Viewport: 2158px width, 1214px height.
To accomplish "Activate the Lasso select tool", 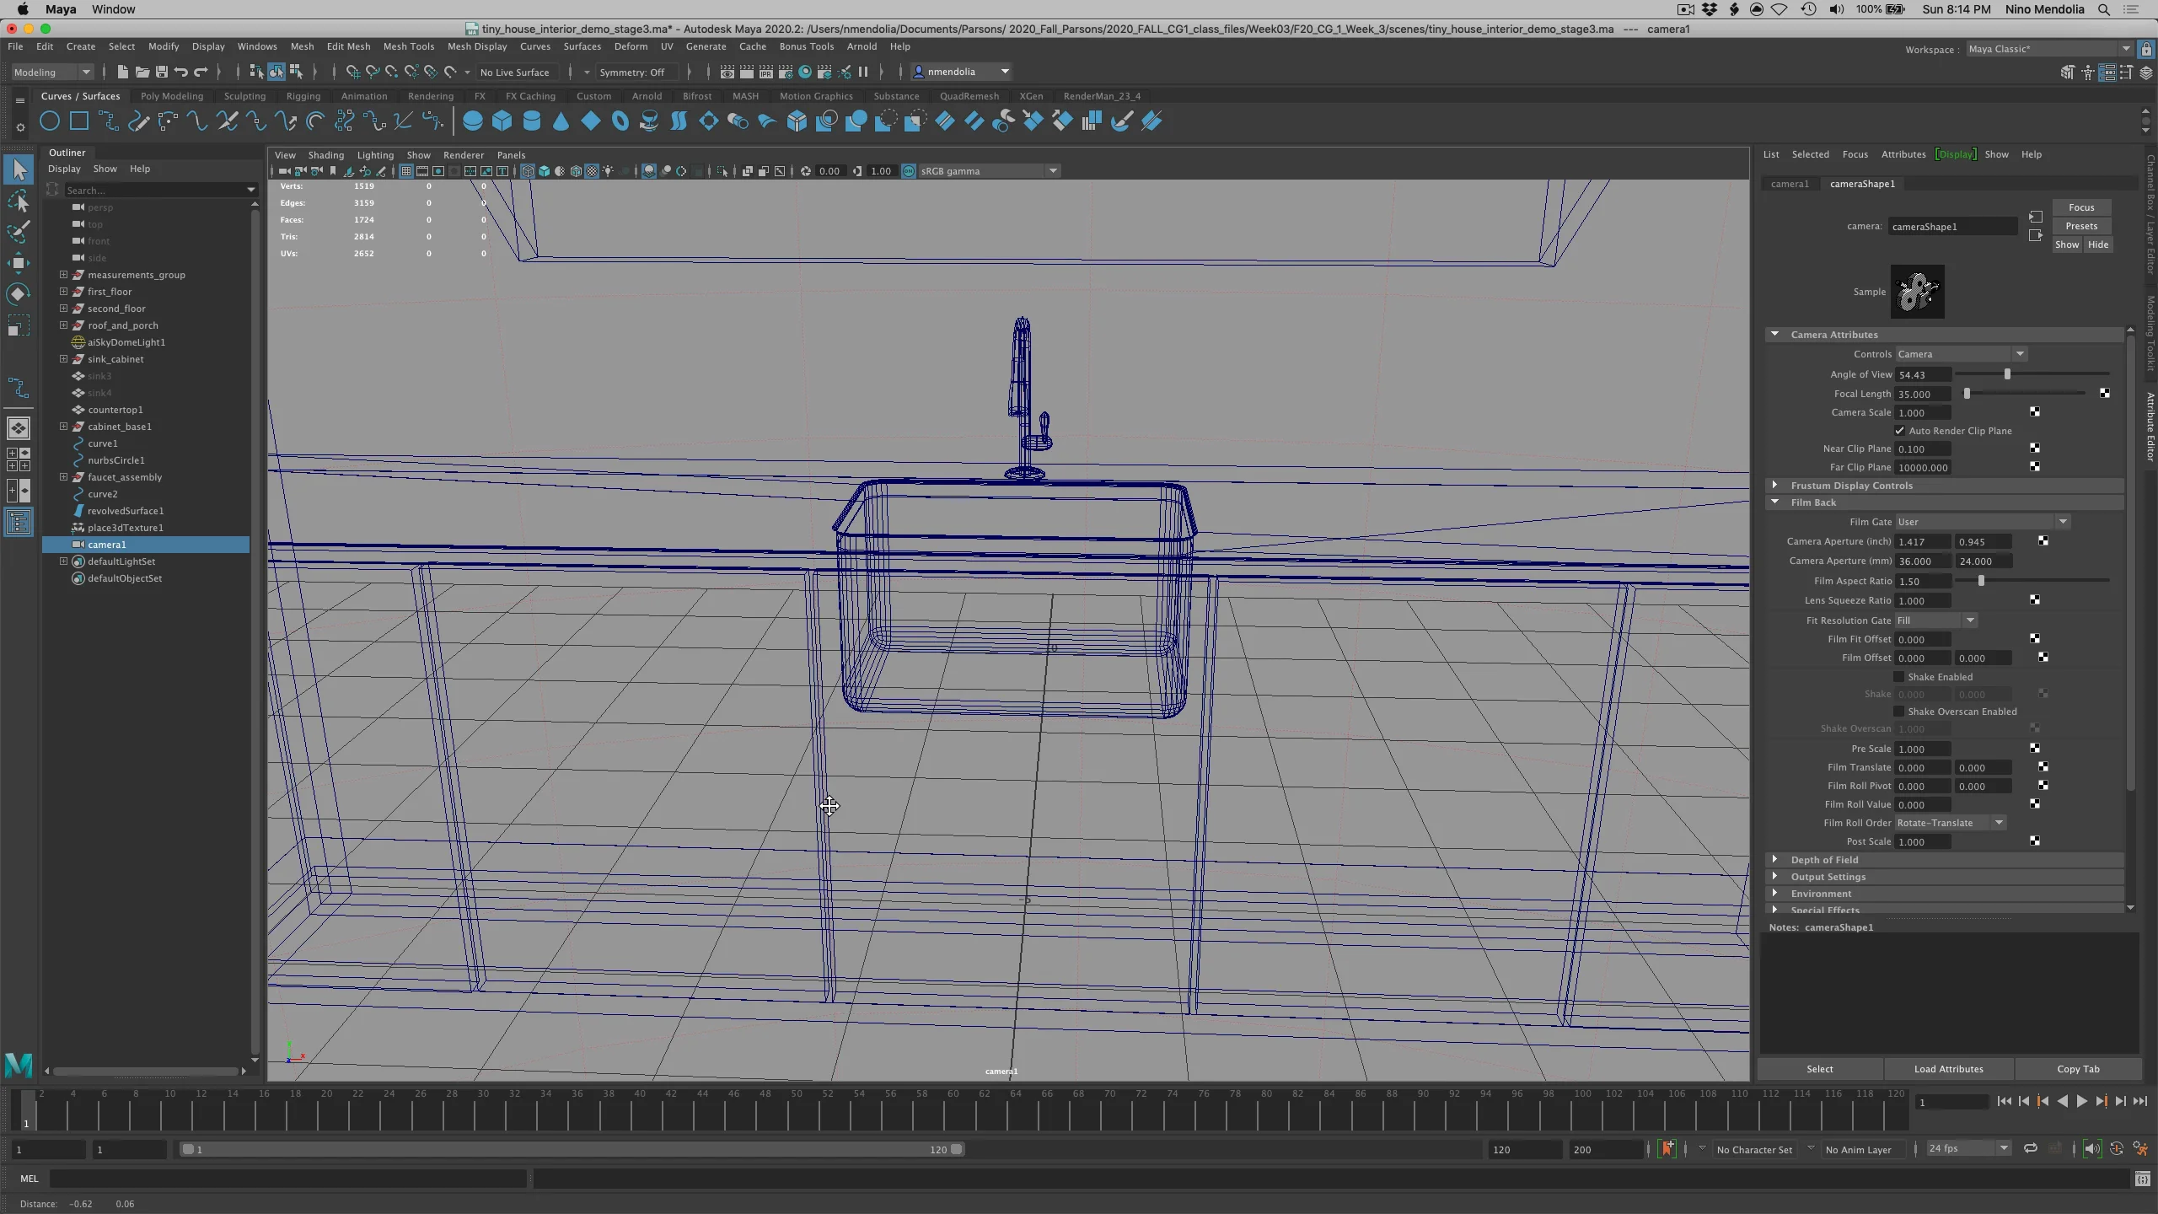I will 19,201.
